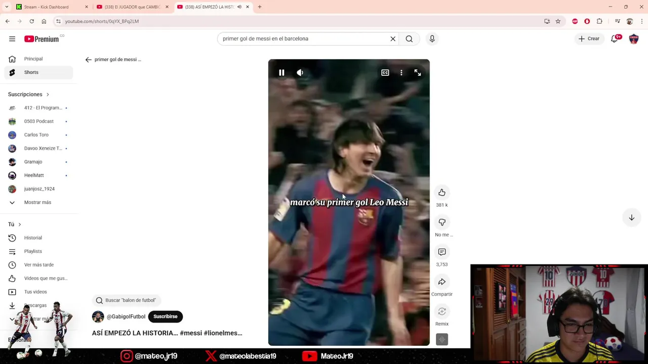
Task: Clear the search box text
Action: pos(393,38)
